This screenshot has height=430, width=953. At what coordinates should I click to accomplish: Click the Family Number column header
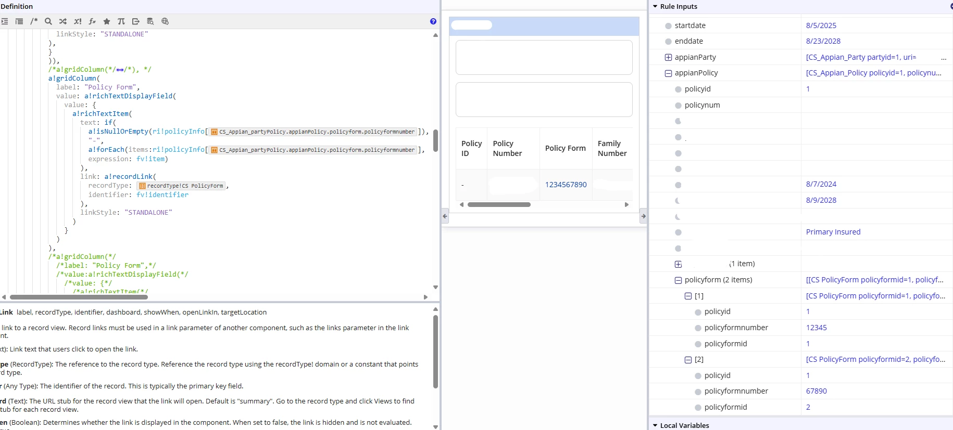coord(612,148)
